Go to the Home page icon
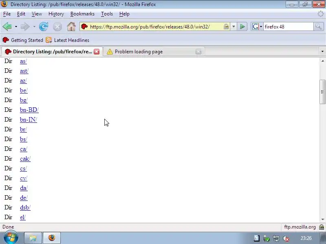This screenshot has width=326, height=244. tap(71, 26)
